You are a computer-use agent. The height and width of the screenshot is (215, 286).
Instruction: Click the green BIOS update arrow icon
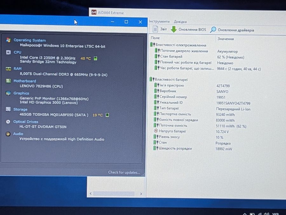click(x=174, y=29)
